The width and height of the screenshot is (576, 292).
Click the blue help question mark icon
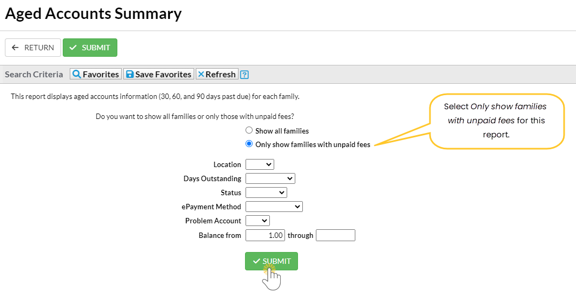244,75
